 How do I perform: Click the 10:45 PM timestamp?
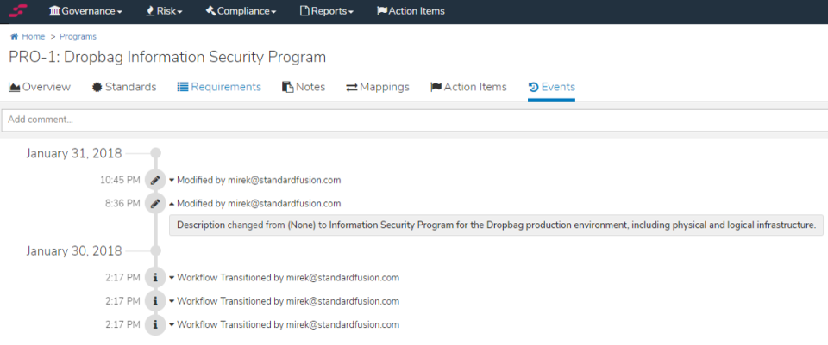click(121, 180)
